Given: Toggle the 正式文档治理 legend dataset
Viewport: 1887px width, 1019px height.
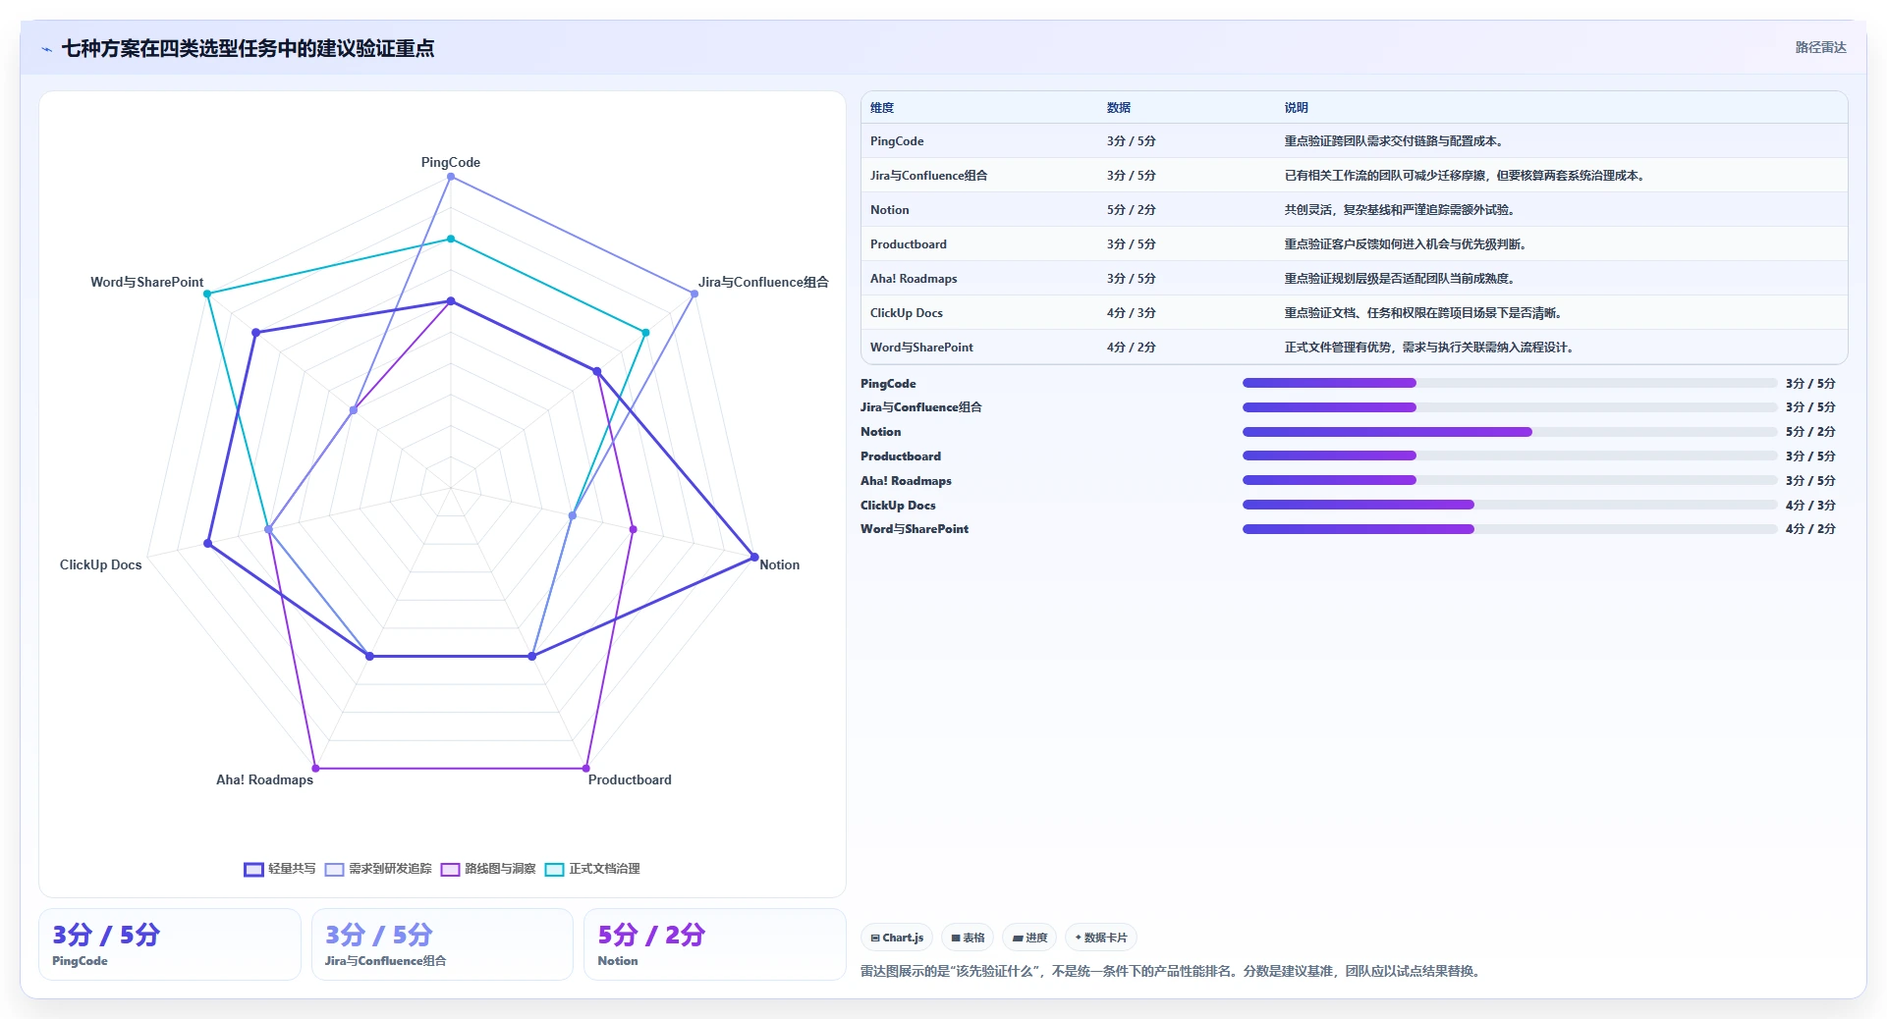Looking at the screenshot, I should [x=592, y=869].
